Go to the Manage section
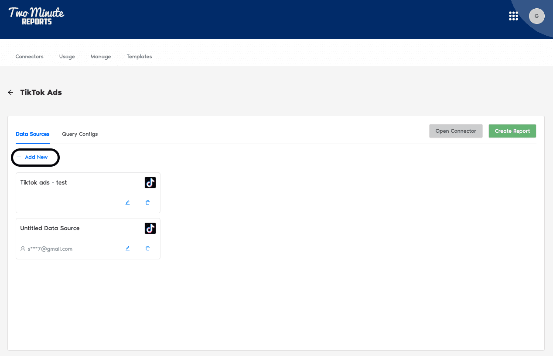The image size is (553, 356). tap(100, 57)
